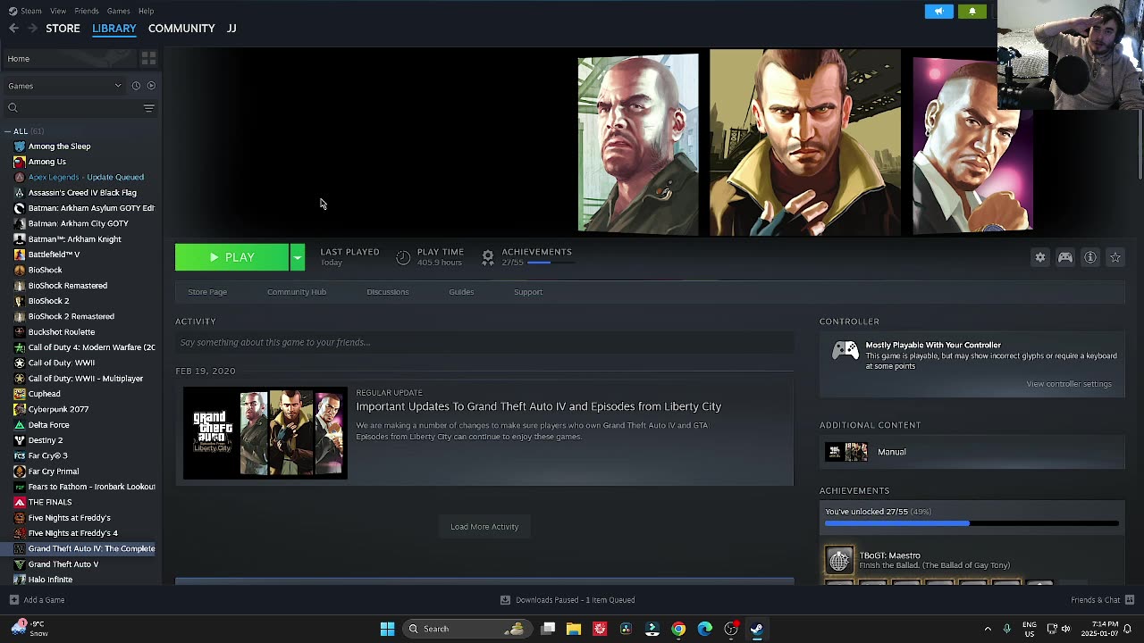Image resolution: width=1144 pixels, height=643 pixels.
Task: Open Friends & Chat panel
Action: point(1102,600)
